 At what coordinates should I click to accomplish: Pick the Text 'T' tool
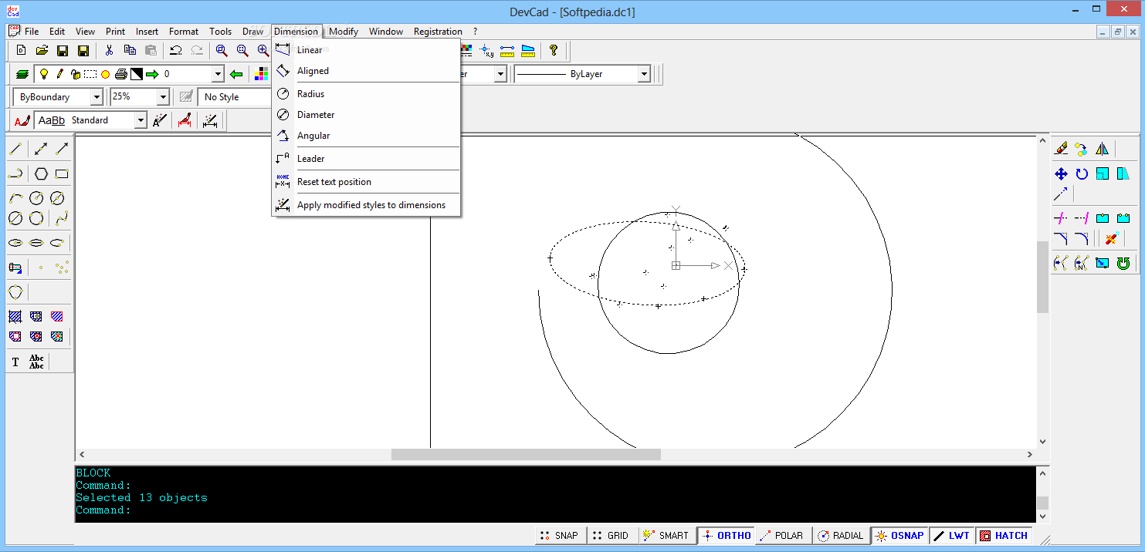15,362
